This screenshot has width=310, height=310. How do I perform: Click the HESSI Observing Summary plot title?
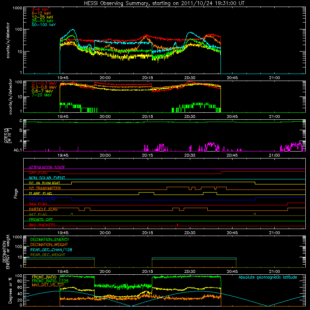164,3
